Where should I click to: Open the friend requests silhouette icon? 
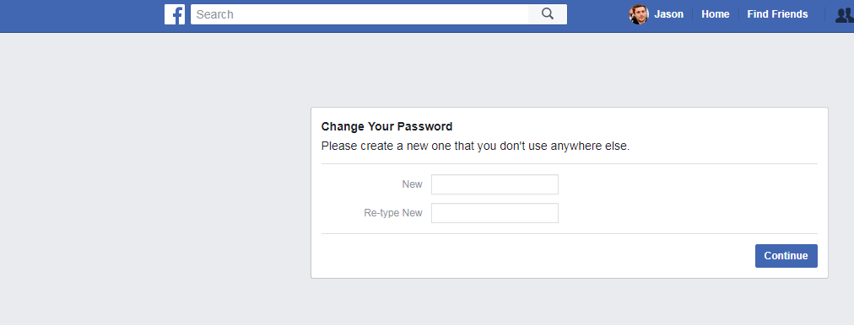tap(845, 14)
